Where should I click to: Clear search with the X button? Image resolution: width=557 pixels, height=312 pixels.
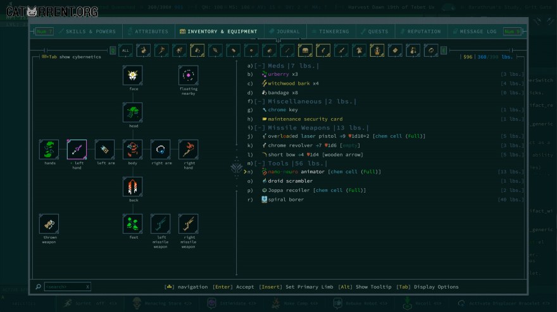(x=87, y=287)
